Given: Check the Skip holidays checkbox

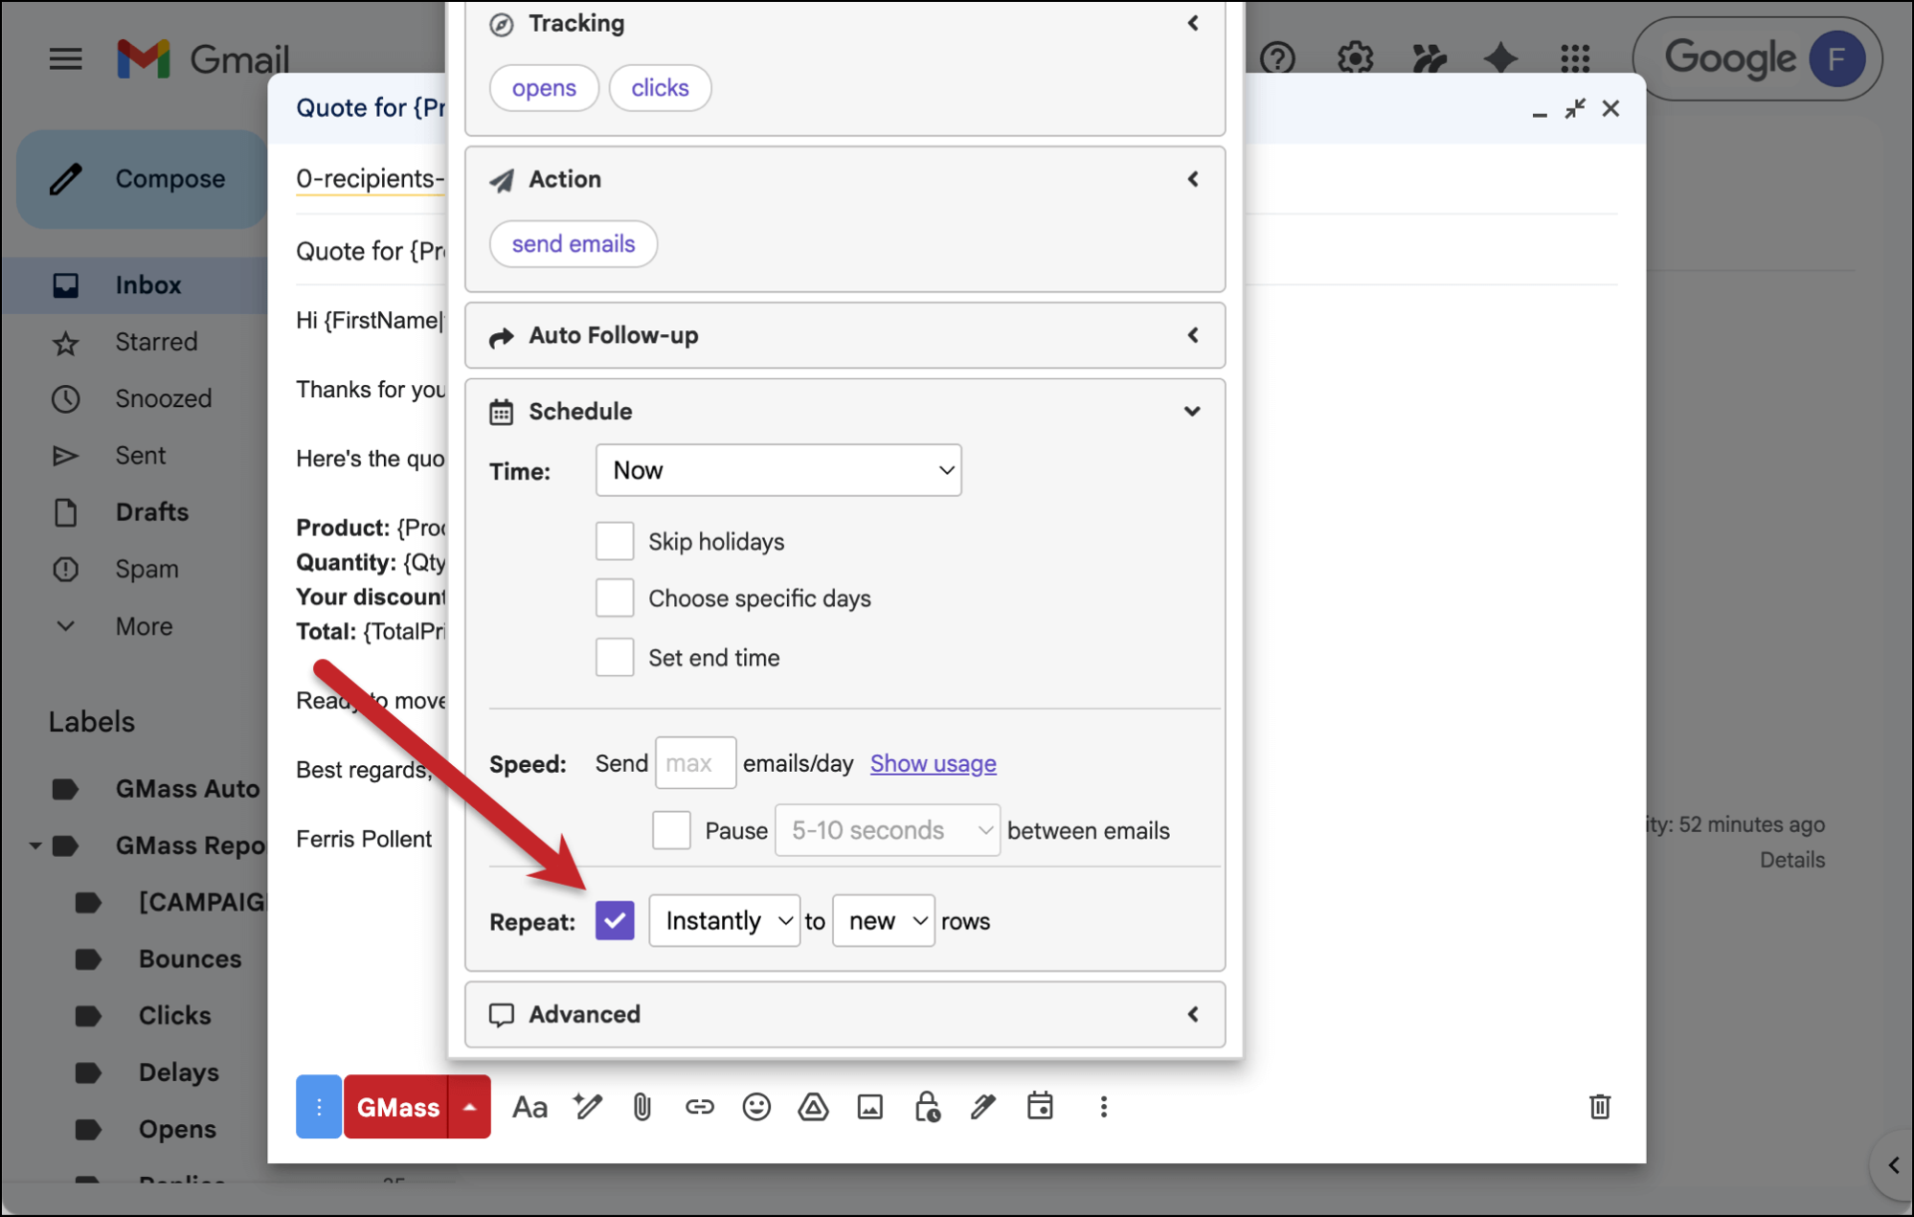Looking at the screenshot, I should (x=615, y=541).
